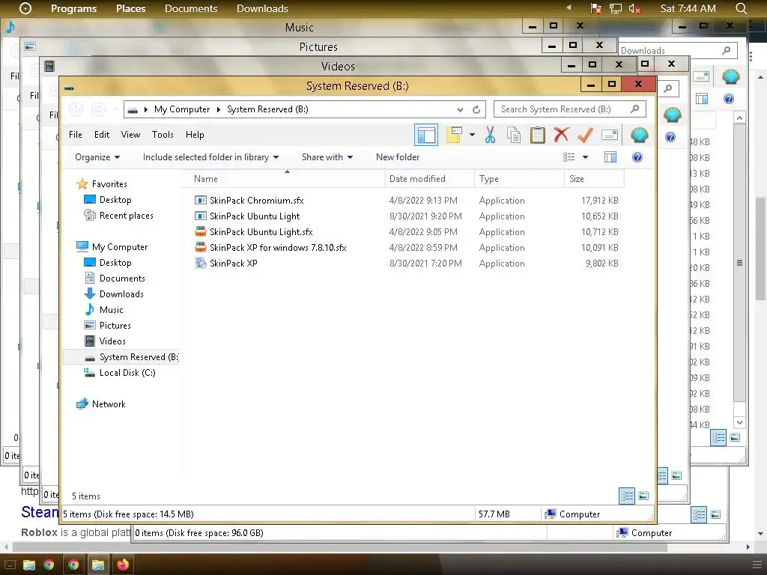Viewport: 767px width, 575px height.
Task: Click the Paste clipboard toolbar icon
Action: point(537,135)
